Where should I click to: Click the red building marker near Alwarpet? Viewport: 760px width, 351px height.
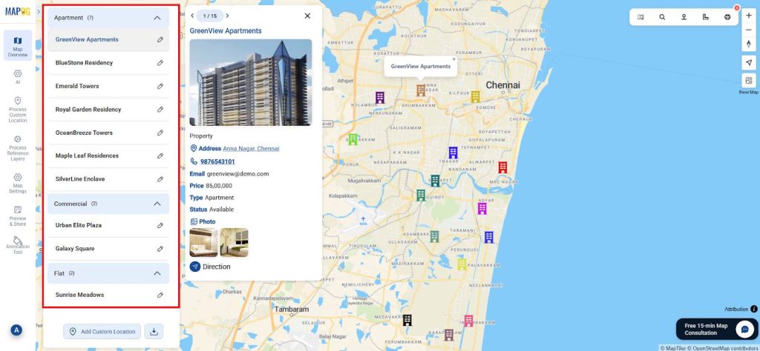point(502,167)
